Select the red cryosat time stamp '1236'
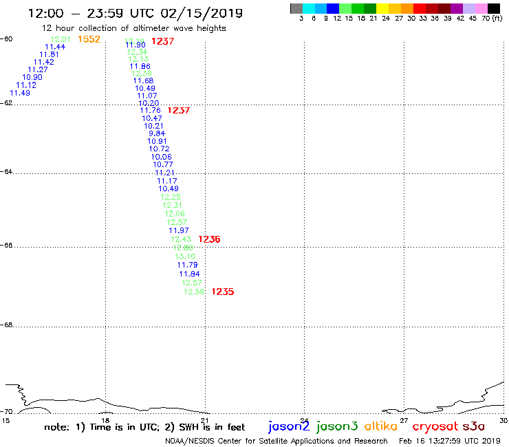Image resolution: width=509 pixels, height=447 pixels. (209, 239)
